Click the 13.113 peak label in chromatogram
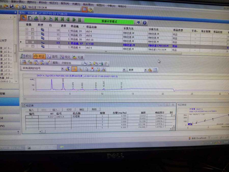 click(122, 85)
